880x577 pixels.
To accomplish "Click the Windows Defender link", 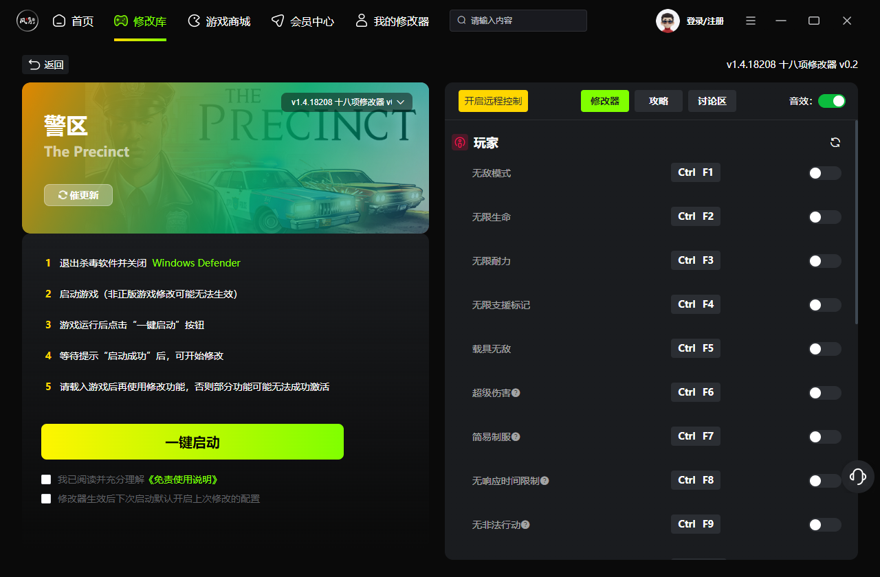I will coord(197,263).
